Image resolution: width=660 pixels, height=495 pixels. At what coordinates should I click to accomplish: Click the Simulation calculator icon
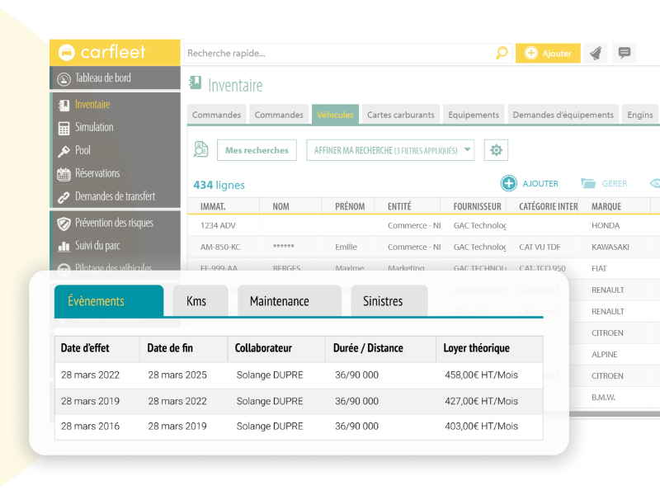64,128
